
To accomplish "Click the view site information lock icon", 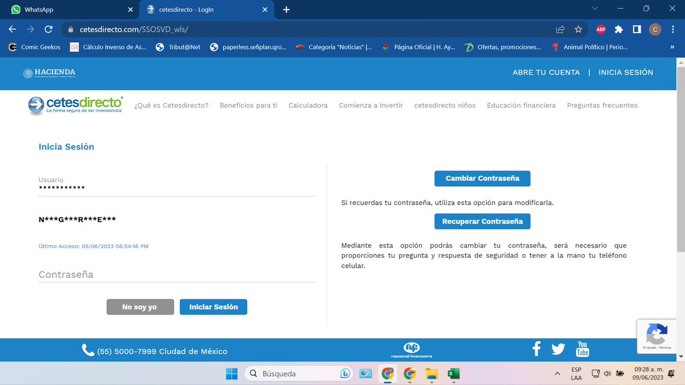I will coord(71,29).
